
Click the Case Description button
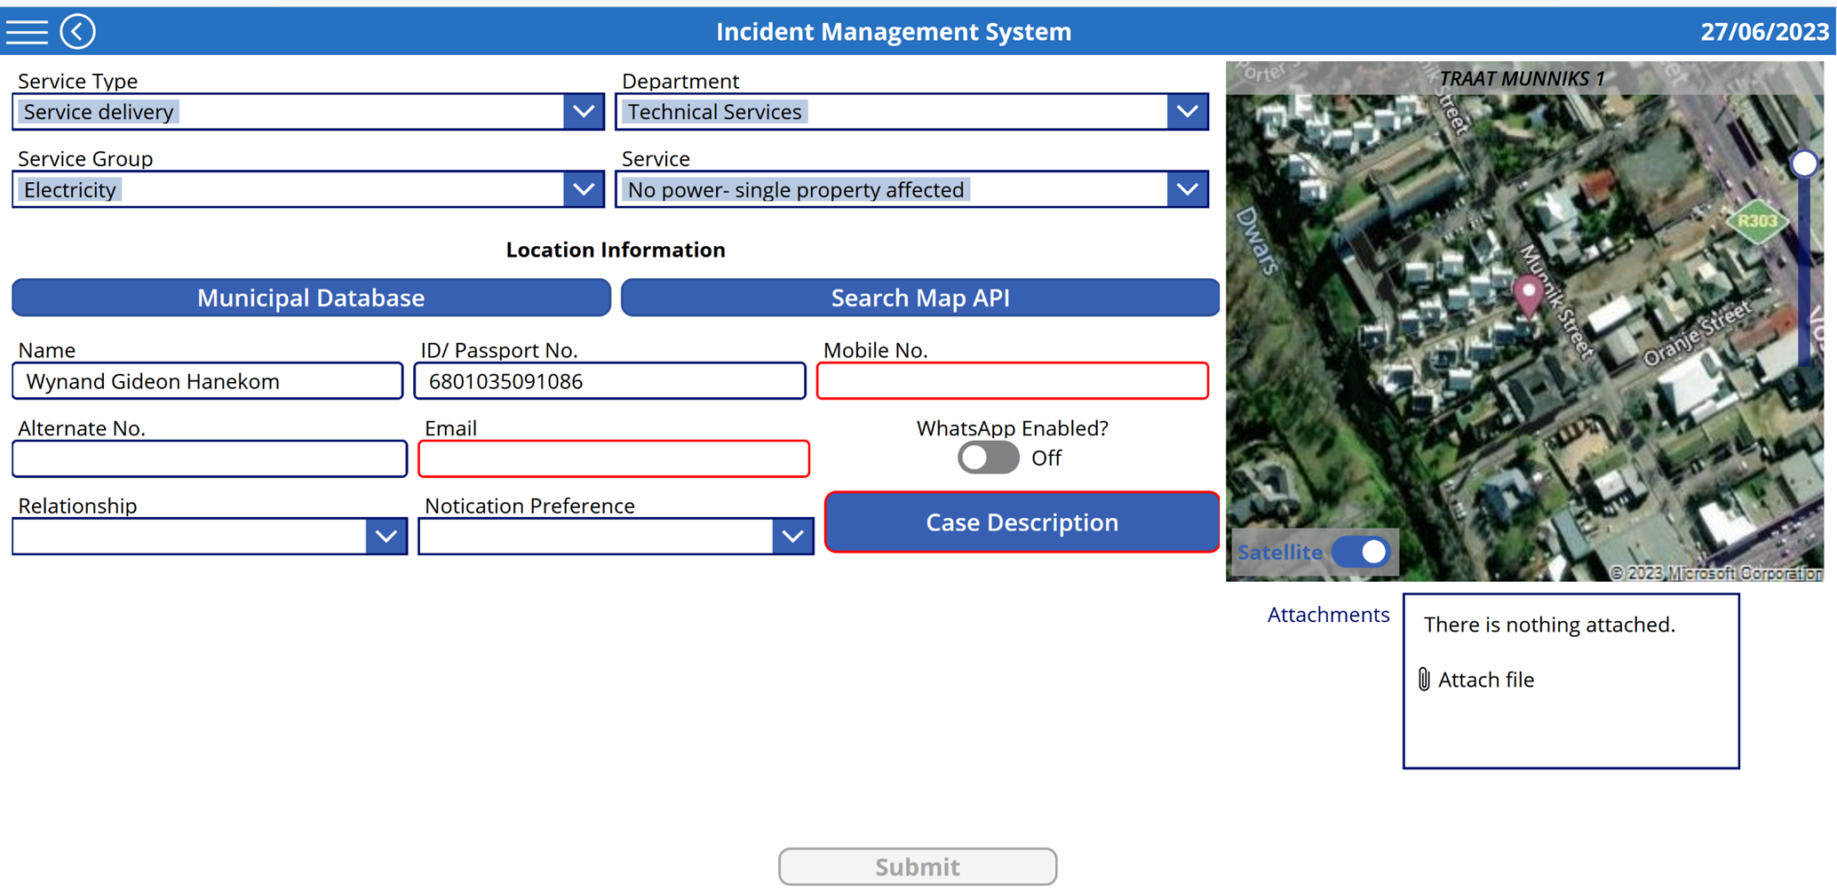[1022, 522]
